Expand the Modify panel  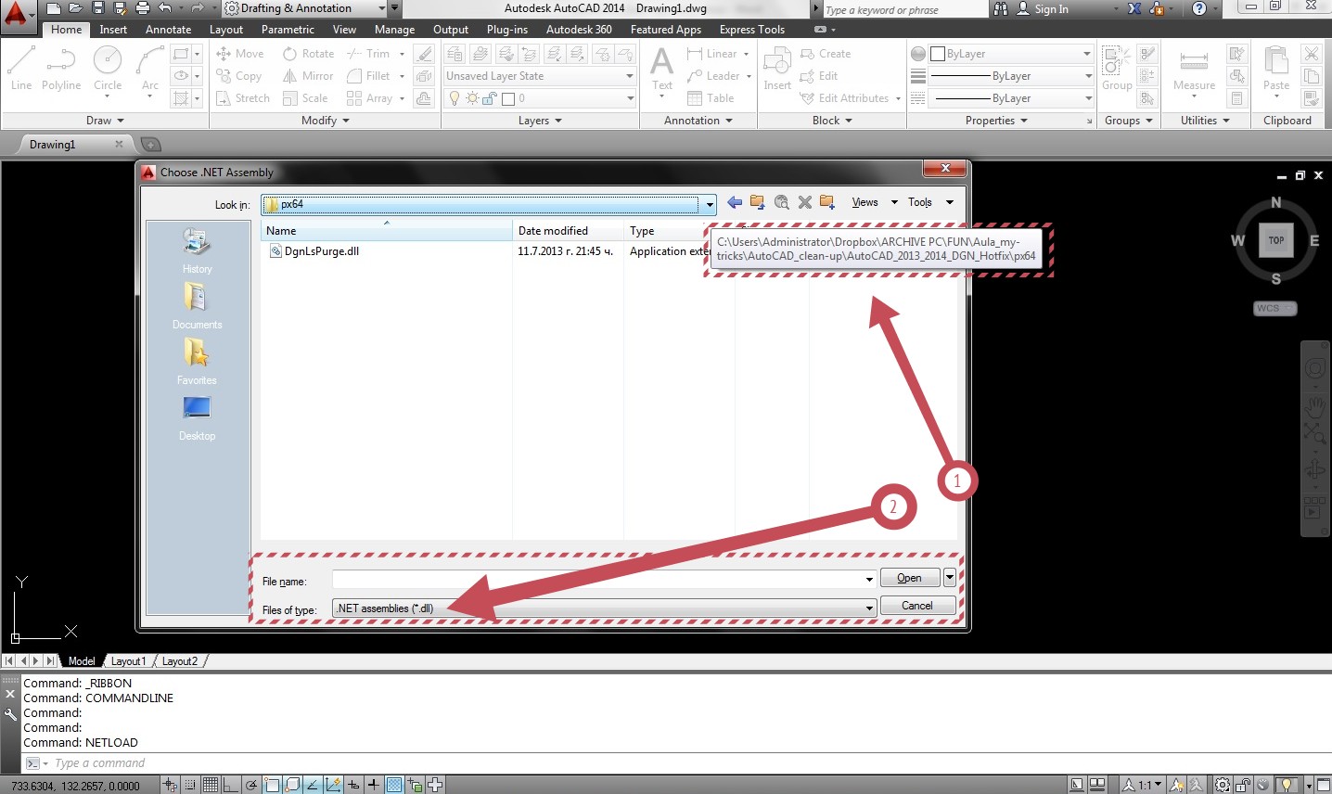click(326, 121)
